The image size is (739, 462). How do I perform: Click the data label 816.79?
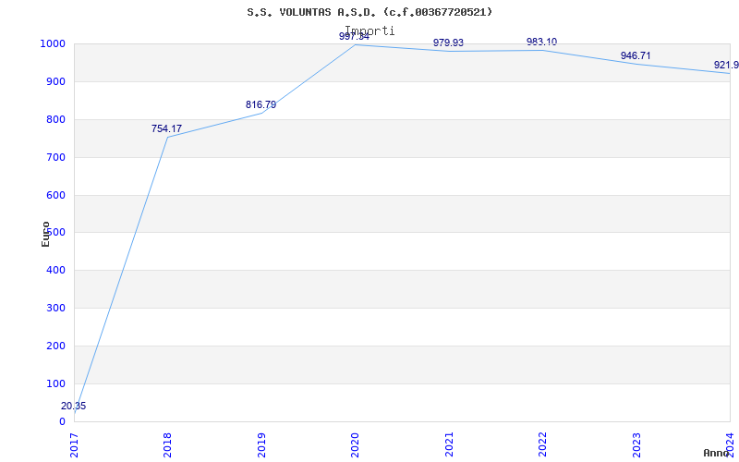[x=260, y=104]
